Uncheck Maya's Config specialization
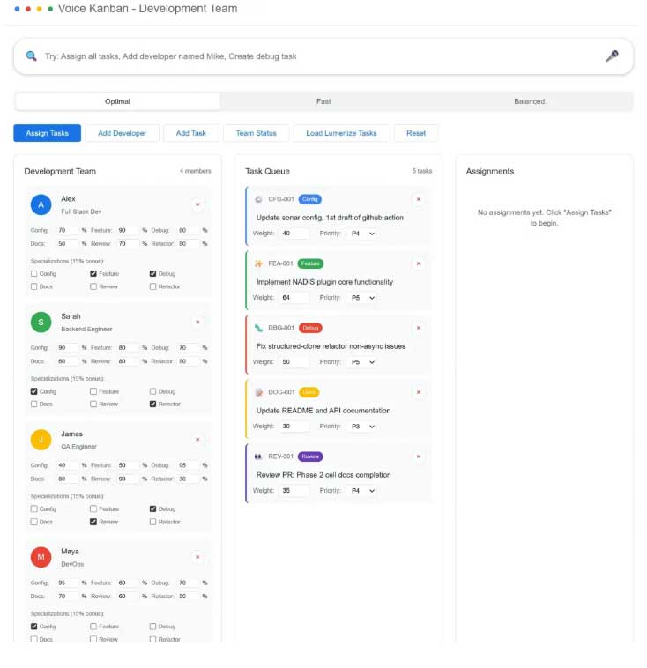647x668 pixels. 34,627
